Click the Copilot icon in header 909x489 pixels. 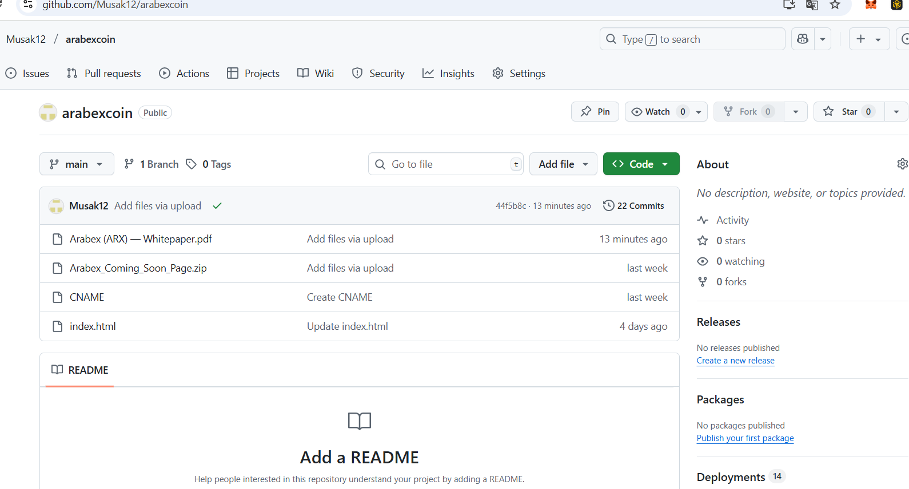[x=803, y=39]
